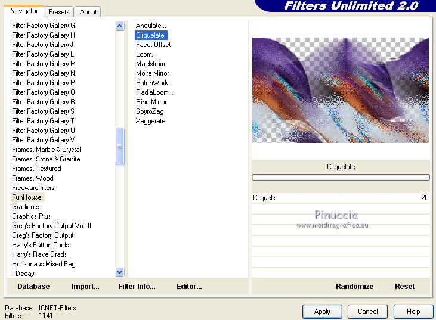Click Import... button
The width and height of the screenshot is (436, 320).
click(85, 287)
